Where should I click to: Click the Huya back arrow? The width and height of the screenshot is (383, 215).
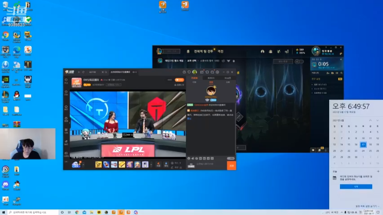79,72
